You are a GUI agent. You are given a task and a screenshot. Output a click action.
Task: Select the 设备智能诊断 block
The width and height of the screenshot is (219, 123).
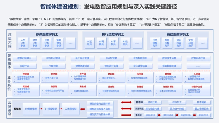140,58
